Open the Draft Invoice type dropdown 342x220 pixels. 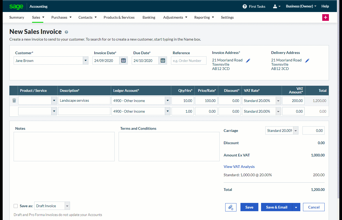(x=67, y=206)
